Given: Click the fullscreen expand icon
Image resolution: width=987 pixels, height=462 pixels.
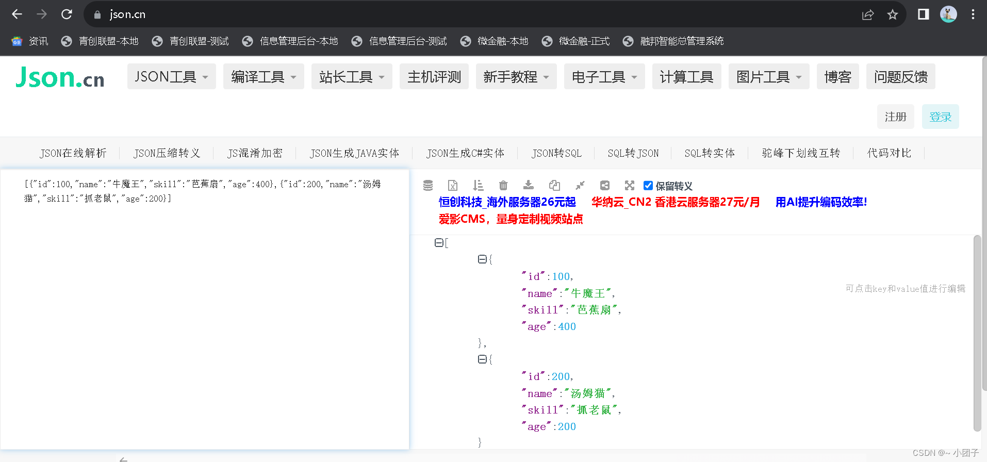Looking at the screenshot, I should tap(630, 185).
